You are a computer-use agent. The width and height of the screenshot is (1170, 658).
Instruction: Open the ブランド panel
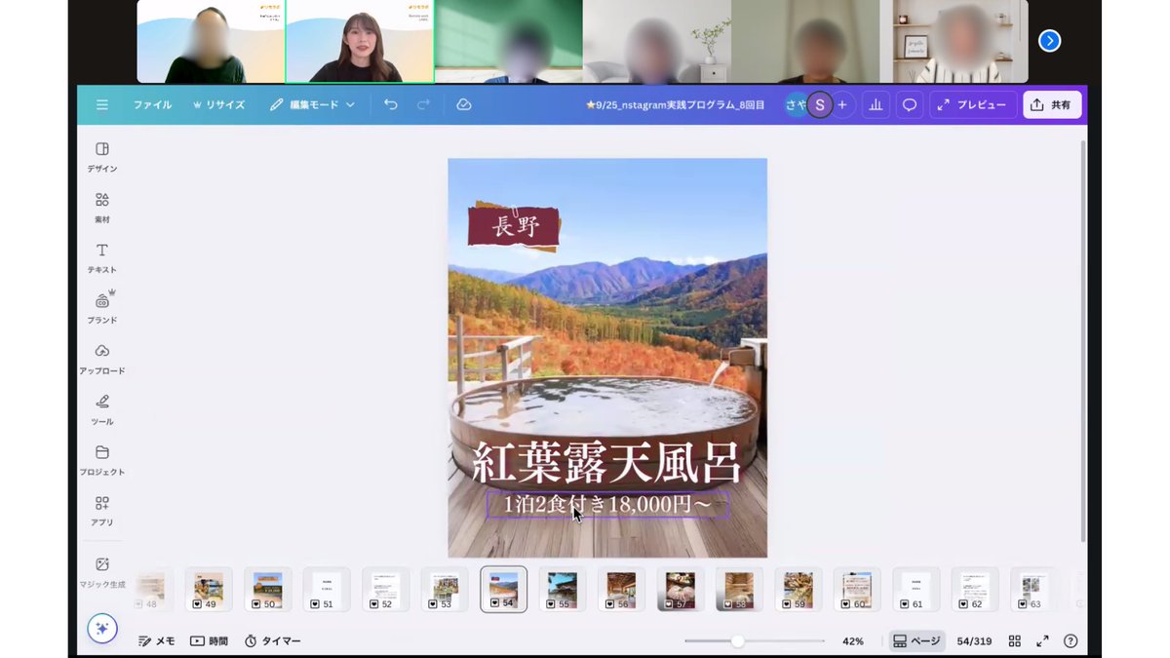point(101,305)
